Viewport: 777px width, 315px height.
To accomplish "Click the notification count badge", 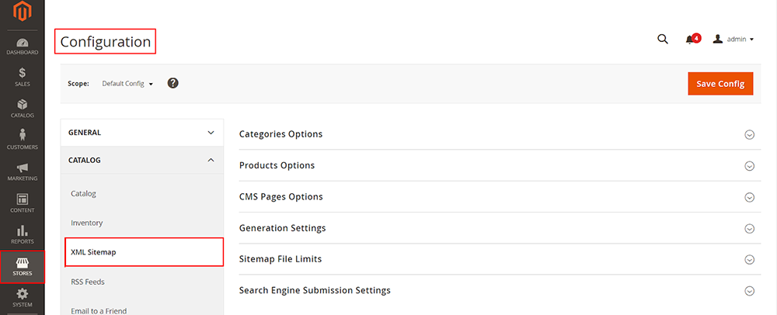I will [x=696, y=37].
